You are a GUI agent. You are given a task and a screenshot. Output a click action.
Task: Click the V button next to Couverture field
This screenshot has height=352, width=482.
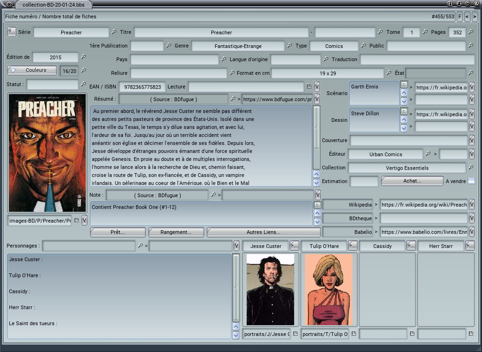click(x=472, y=140)
